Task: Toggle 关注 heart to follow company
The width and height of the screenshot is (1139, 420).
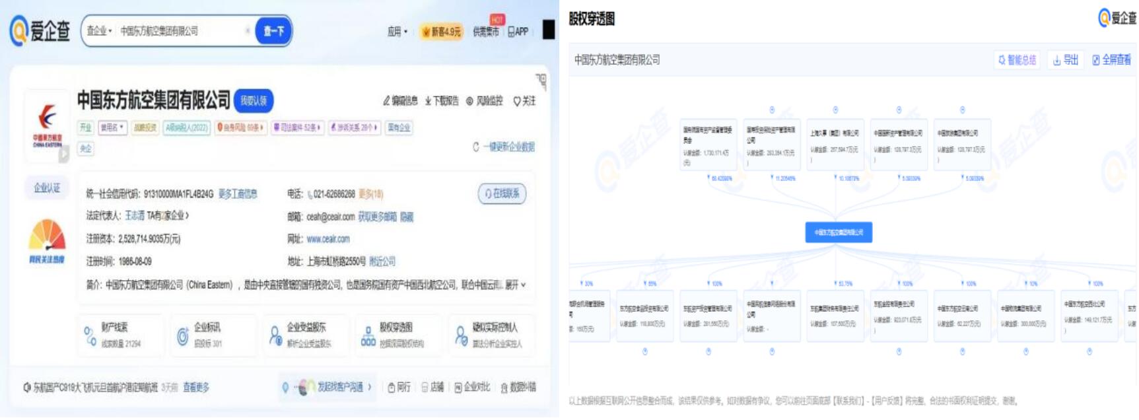Action: point(524,101)
